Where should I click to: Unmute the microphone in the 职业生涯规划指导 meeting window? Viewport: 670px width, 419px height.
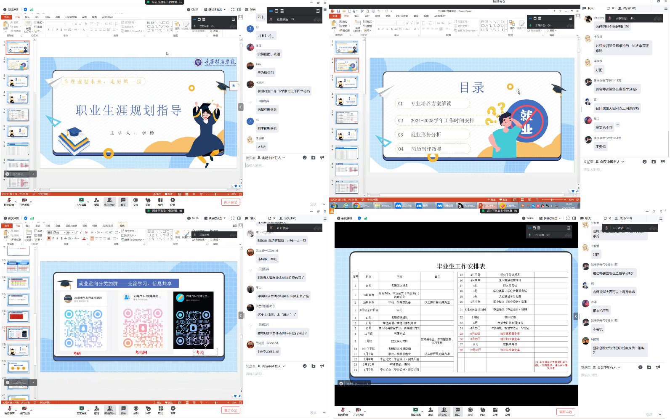pos(9,201)
